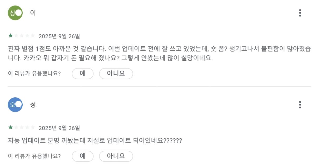Click the green 상 profile avatar

15,13
